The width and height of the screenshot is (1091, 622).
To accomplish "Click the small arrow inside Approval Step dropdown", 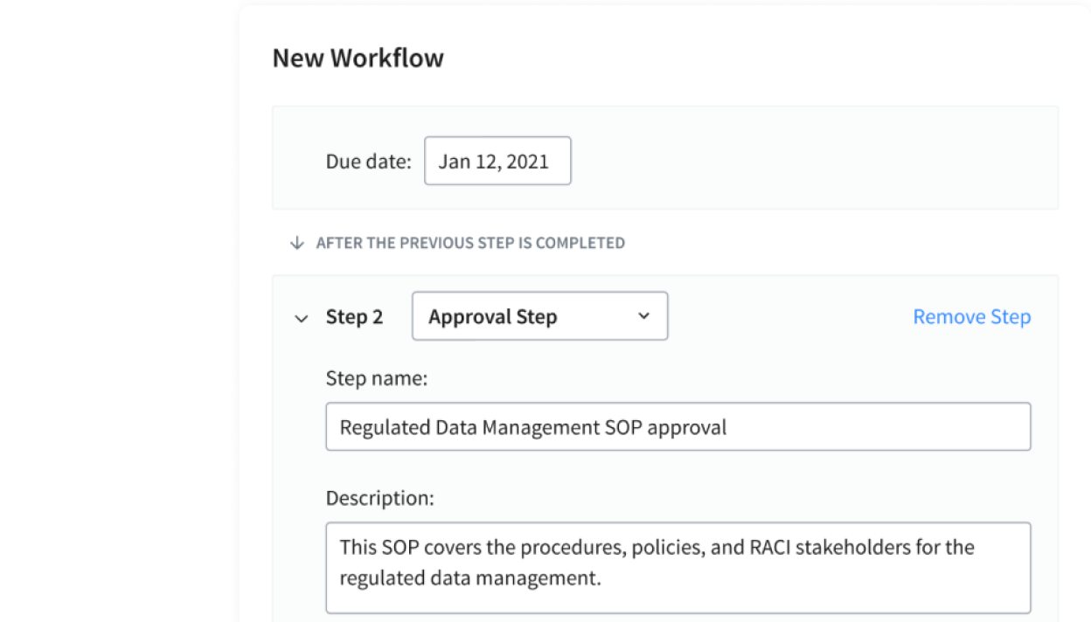I will pos(643,316).
